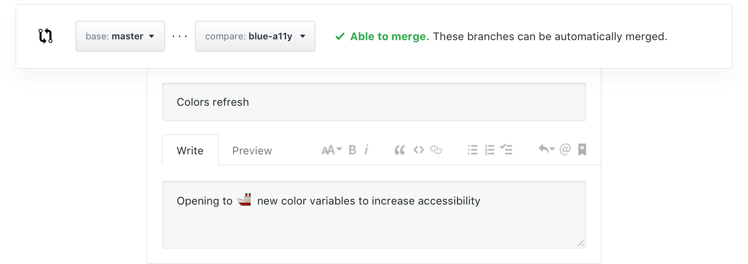Add a link with toolbar icon
Image resolution: width=748 pixels, height=264 pixels.
(436, 150)
